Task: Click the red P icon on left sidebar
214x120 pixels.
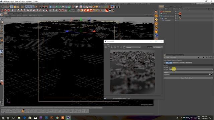Action: tap(2, 84)
